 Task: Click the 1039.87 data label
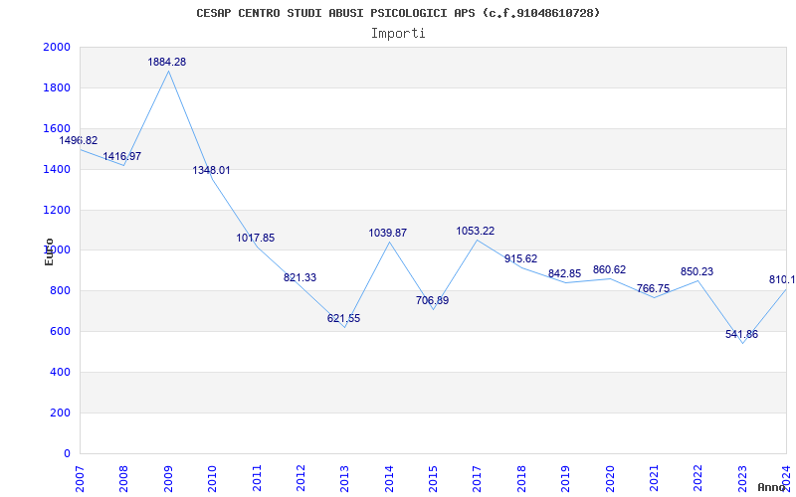(x=388, y=234)
